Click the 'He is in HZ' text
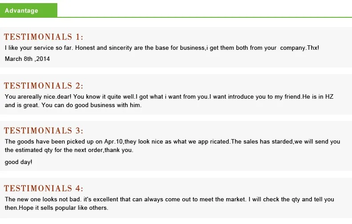 click(x=318, y=97)
